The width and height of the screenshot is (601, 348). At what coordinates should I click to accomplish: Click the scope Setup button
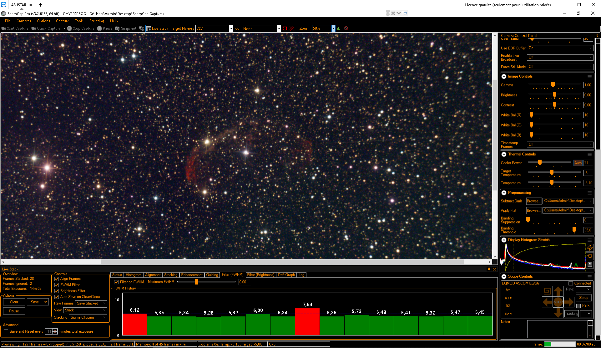[583, 298]
